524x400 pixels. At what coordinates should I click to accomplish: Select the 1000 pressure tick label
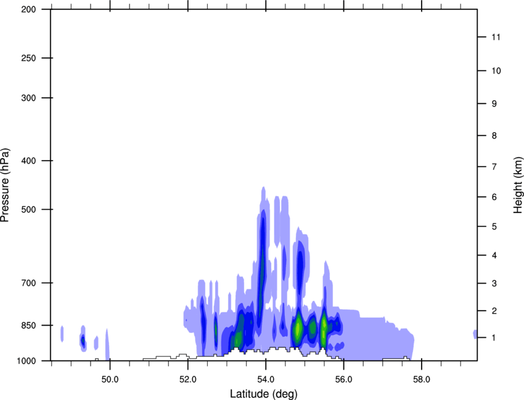pyautogui.click(x=26, y=361)
